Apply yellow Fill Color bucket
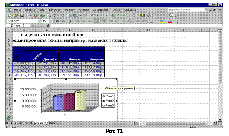The width and height of the screenshot is (229, 136). click(161, 21)
